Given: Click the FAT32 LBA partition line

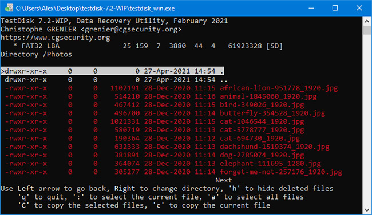Looking at the screenshot, I should tap(148, 46).
